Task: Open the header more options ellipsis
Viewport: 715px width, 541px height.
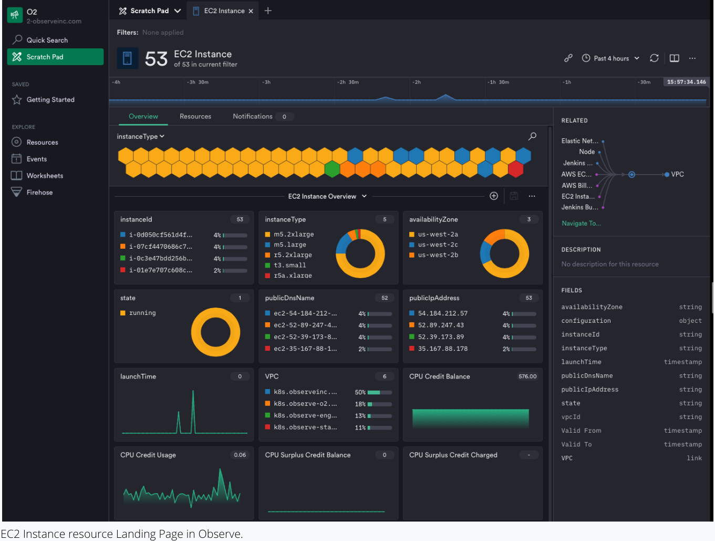Action: [x=692, y=58]
